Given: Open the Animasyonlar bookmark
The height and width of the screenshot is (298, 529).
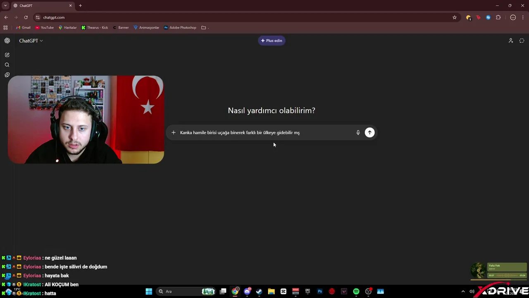Looking at the screenshot, I should tap(146, 28).
